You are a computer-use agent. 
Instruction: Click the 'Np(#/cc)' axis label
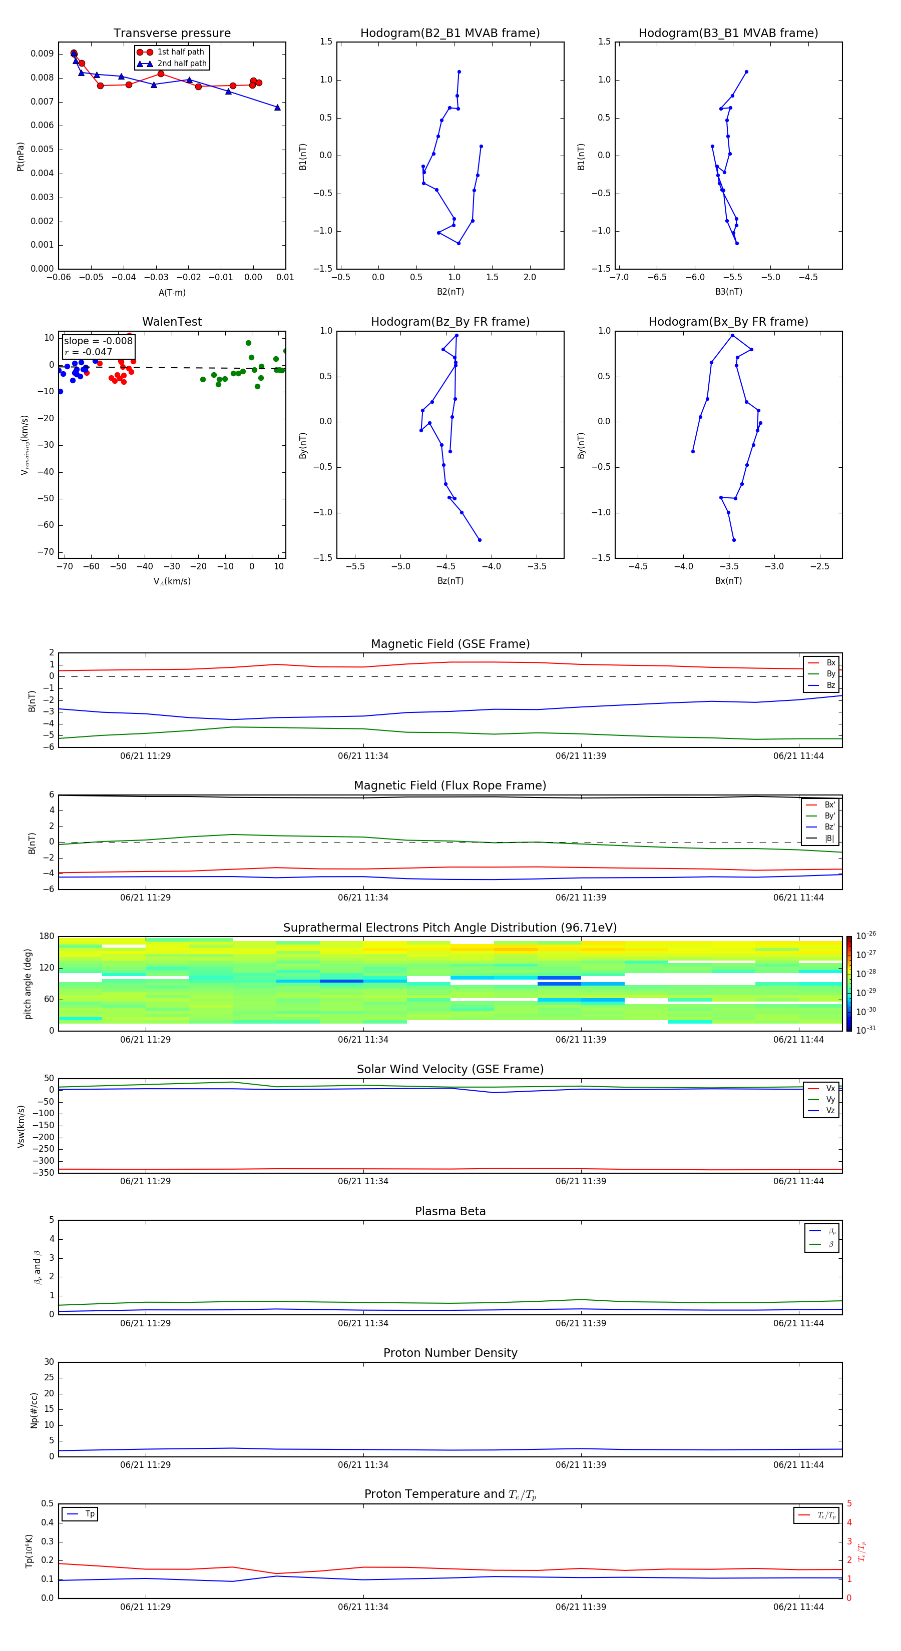[34, 1410]
